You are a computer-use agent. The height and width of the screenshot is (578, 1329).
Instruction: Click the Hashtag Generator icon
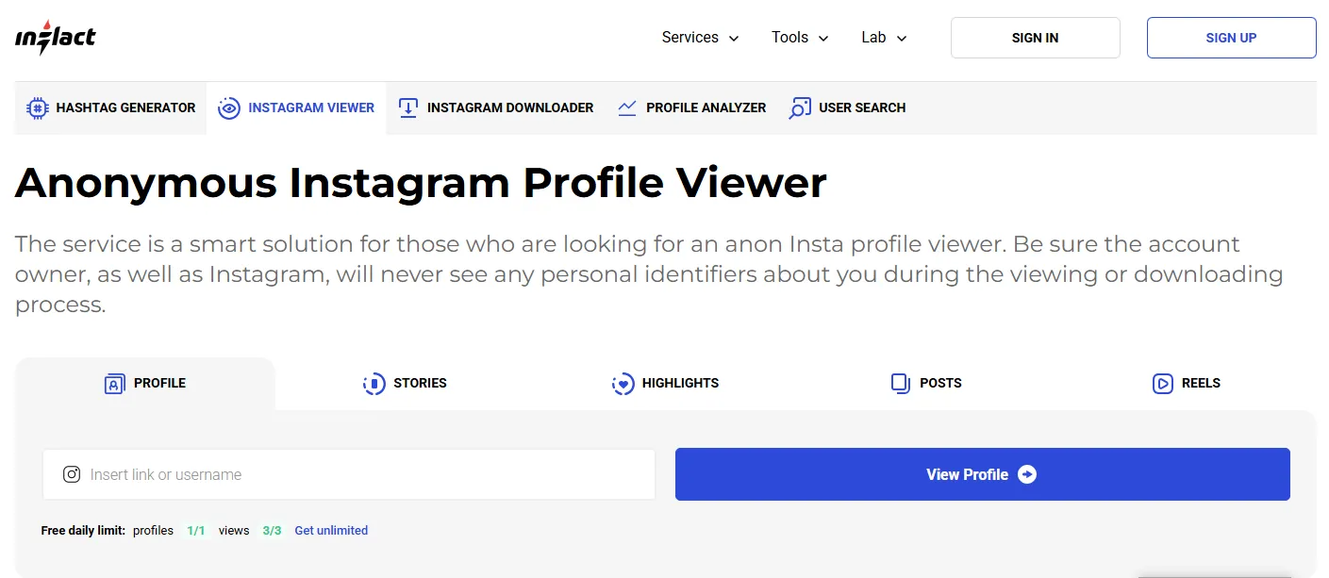coord(37,107)
